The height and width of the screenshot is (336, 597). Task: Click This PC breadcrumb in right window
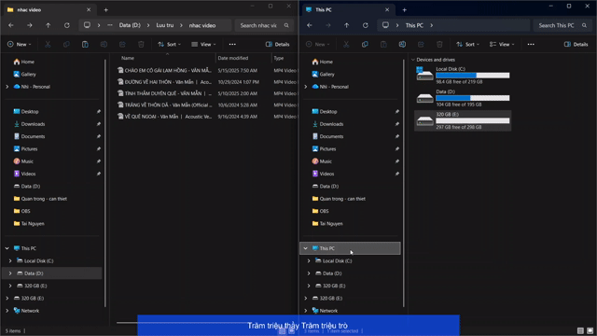[x=414, y=25]
